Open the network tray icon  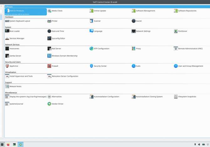point(208,144)
